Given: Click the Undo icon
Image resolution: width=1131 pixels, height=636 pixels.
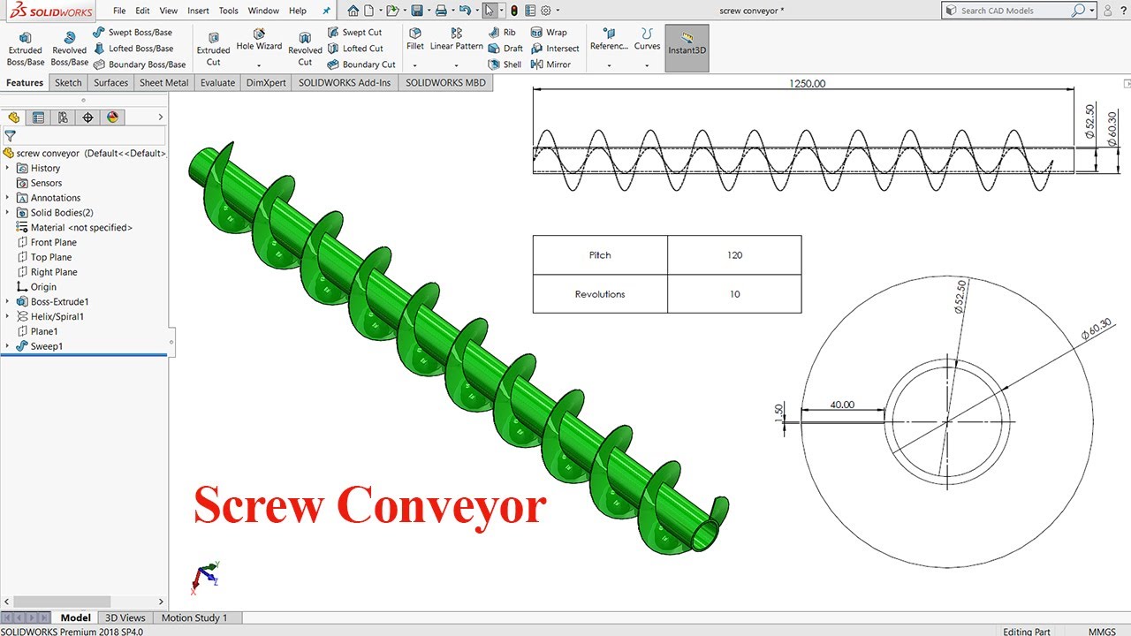Looking at the screenshot, I should click(465, 11).
